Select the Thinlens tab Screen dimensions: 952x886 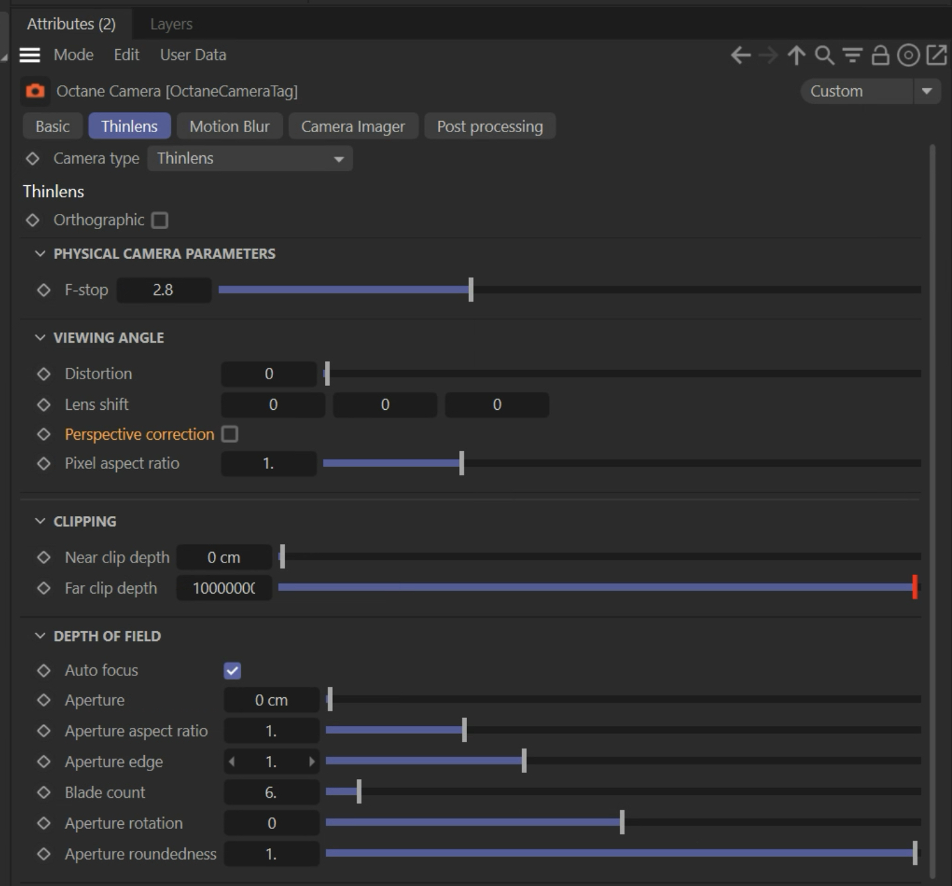pos(130,126)
